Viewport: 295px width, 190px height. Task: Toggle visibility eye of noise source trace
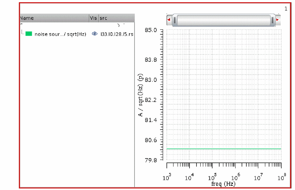tap(94, 34)
